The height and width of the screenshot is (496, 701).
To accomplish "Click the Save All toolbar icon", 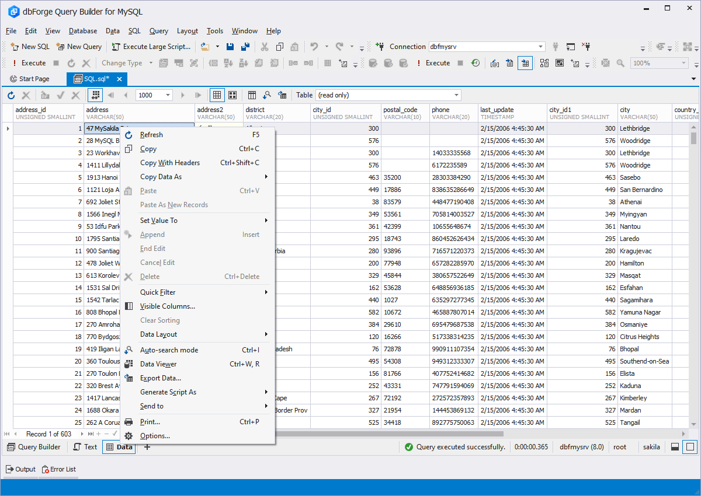I will click(245, 47).
